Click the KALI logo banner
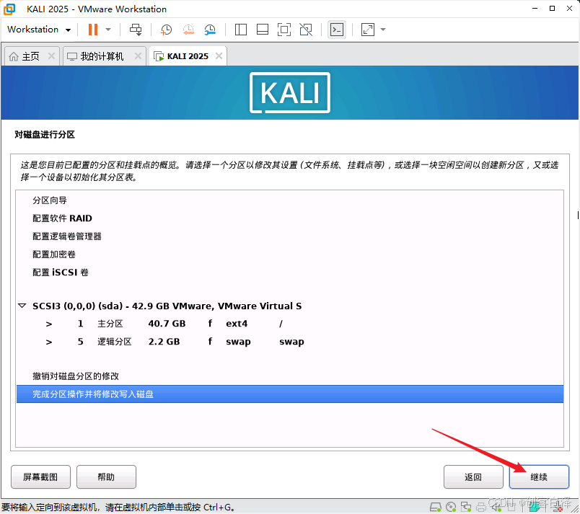The height and width of the screenshot is (514, 580). pos(290,93)
